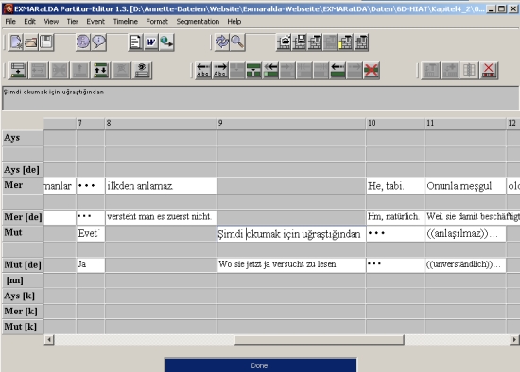Image resolution: width=520 pixels, height=372 pixels.
Task: Click the scrollbar's left arrow
Action: [49, 340]
